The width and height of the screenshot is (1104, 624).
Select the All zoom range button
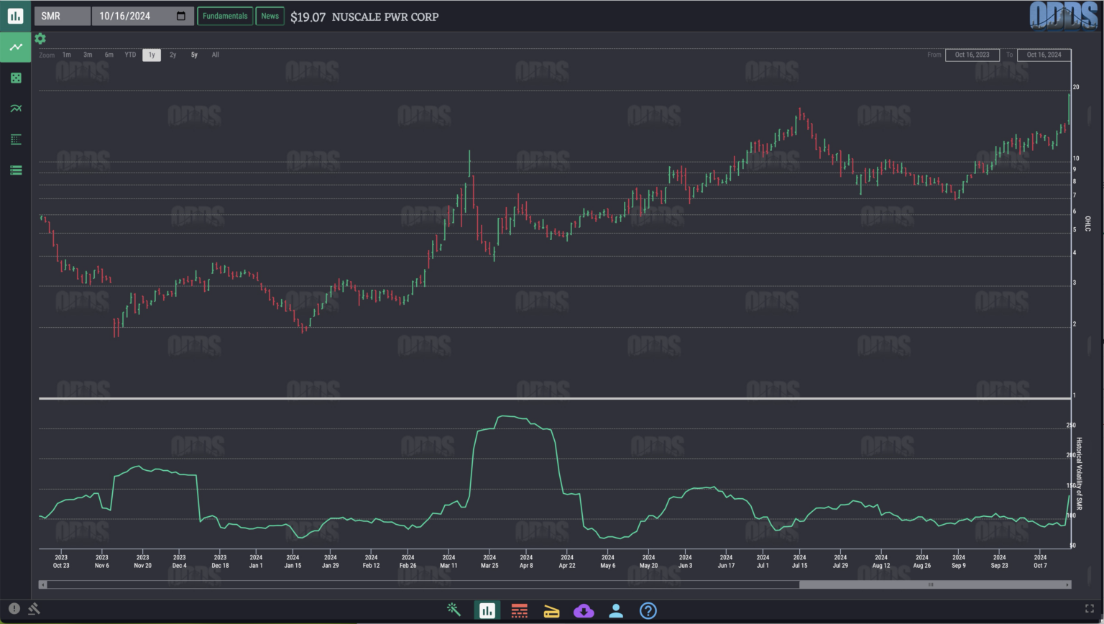pos(215,55)
